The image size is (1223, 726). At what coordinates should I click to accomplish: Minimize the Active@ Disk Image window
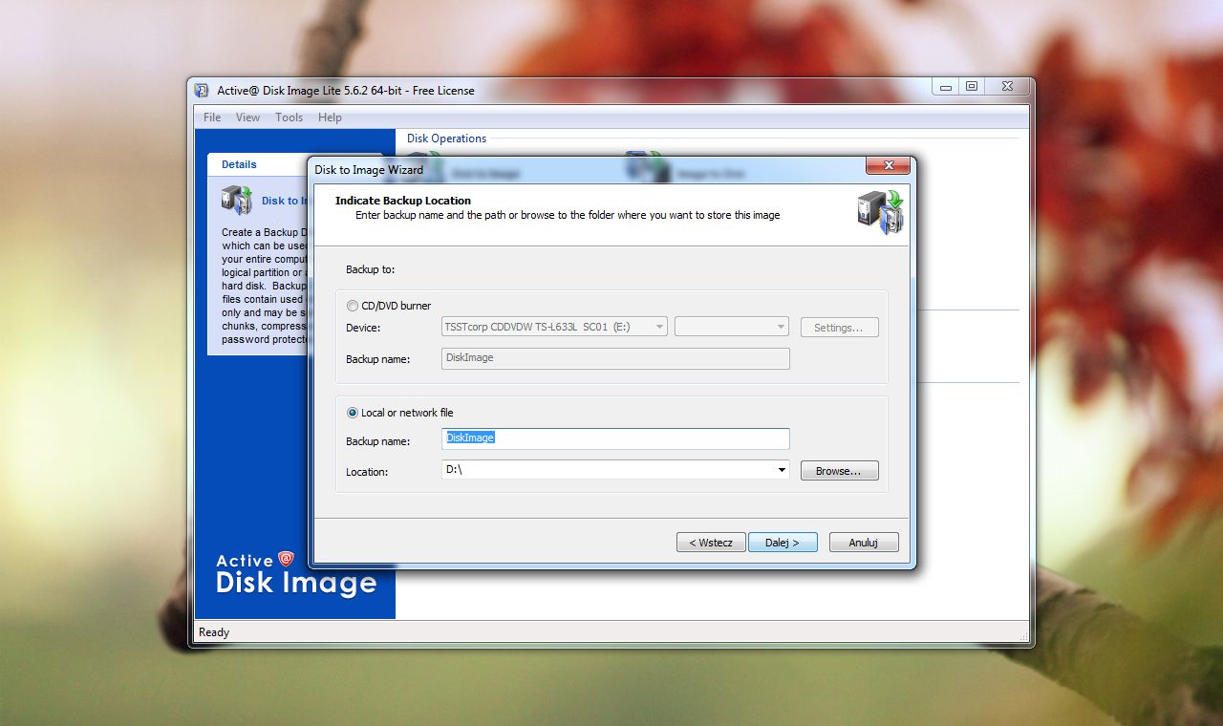[946, 87]
